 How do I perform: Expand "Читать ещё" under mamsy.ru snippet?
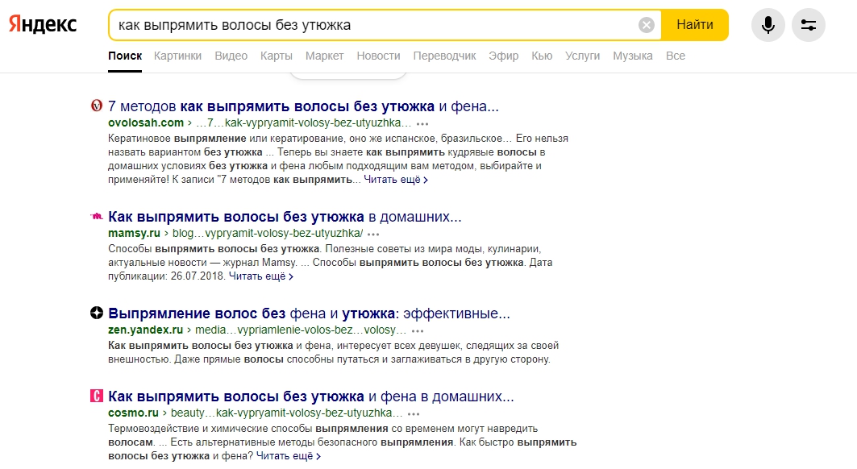coord(260,276)
